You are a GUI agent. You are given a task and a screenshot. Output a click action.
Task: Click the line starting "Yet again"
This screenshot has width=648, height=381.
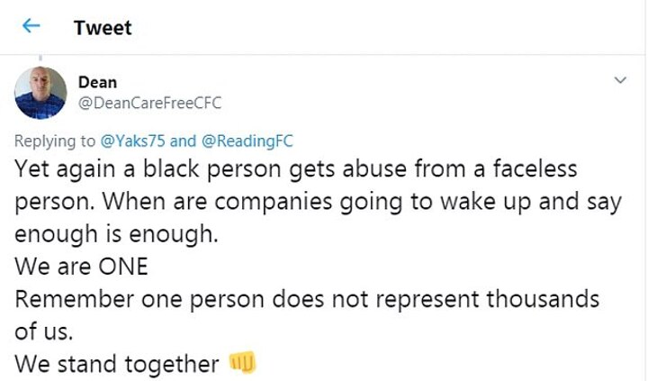pos(296,168)
